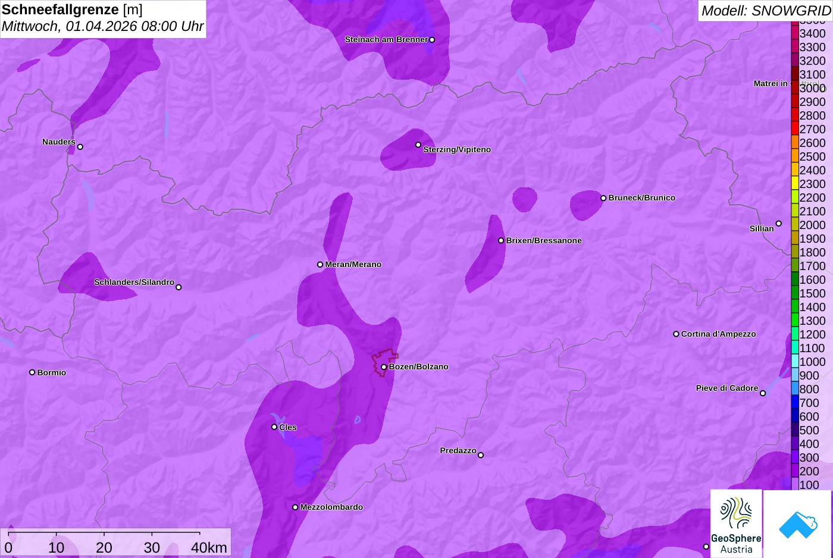Click the Mezzolombardo location dot
The width and height of the screenshot is (833, 558).
click(x=295, y=507)
